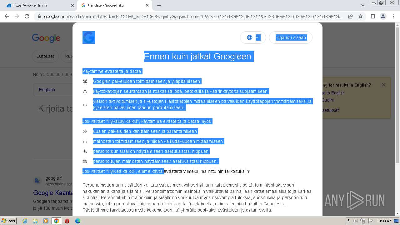Launch Internet Explorer from taskbar
400x225 pixels.
tap(25, 221)
